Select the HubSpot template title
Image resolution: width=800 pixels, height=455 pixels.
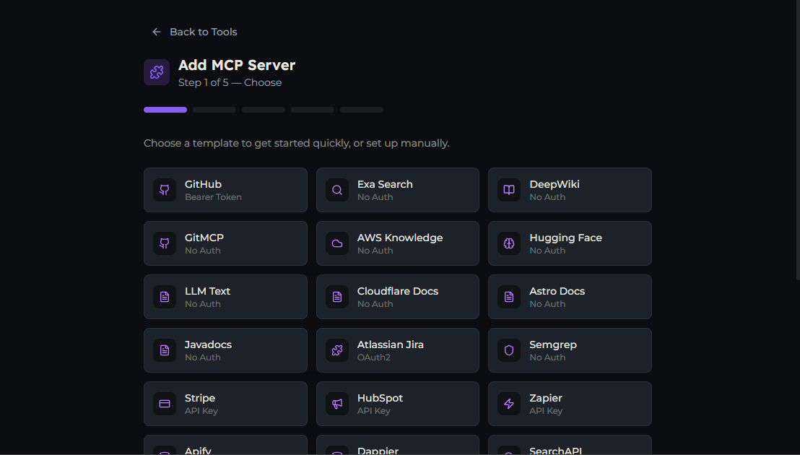tap(380, 399)
